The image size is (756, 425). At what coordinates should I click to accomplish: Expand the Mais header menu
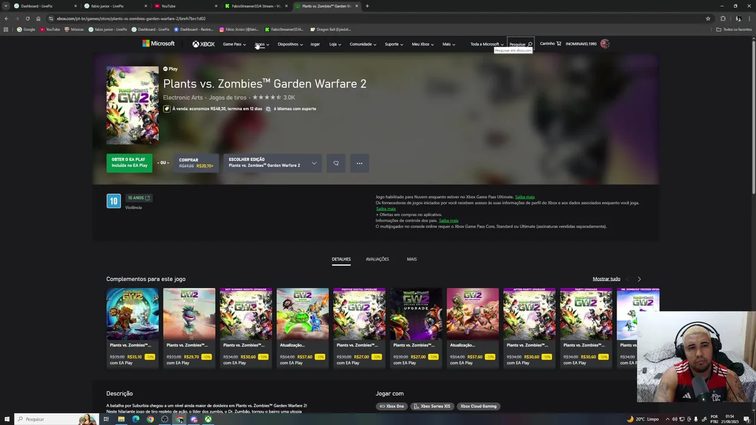(449, 44)
